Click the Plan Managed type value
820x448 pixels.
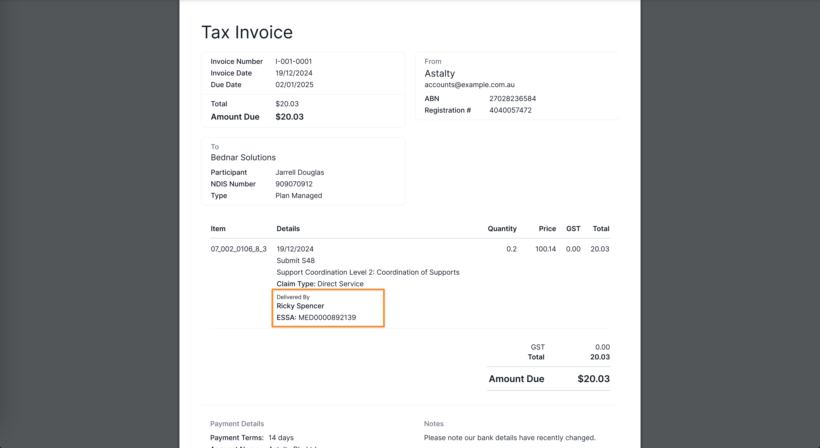click(298, 196)
